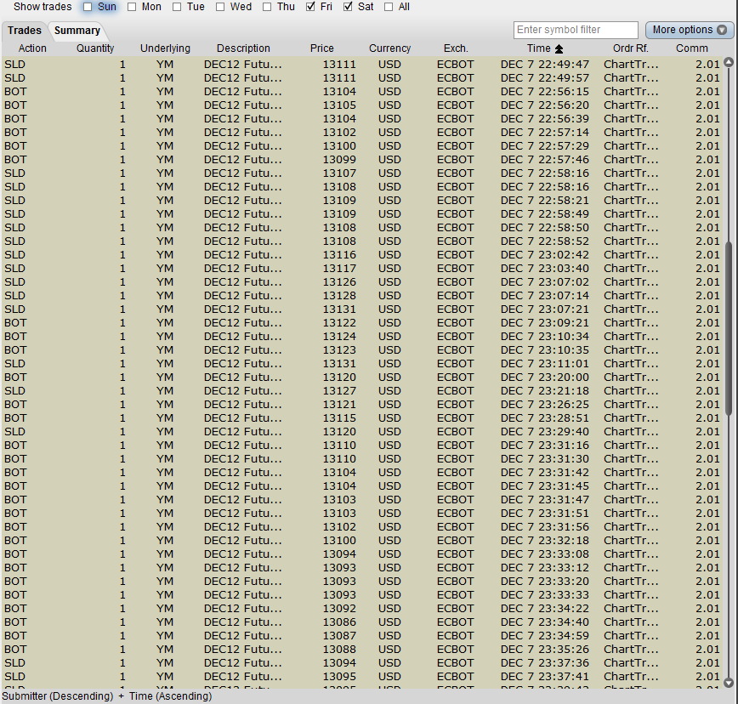Image resolution: width=738 pixels, height=704 pixels.
Task: Tick the Tue trades checkbox
Action: 177,7
